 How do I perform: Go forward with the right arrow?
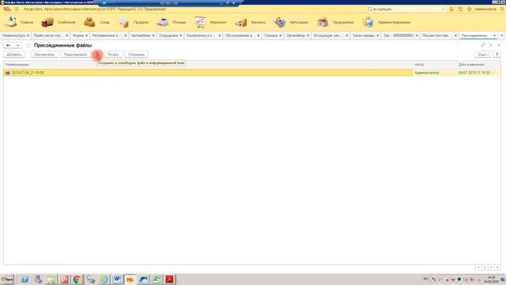[x=17, y=45]
